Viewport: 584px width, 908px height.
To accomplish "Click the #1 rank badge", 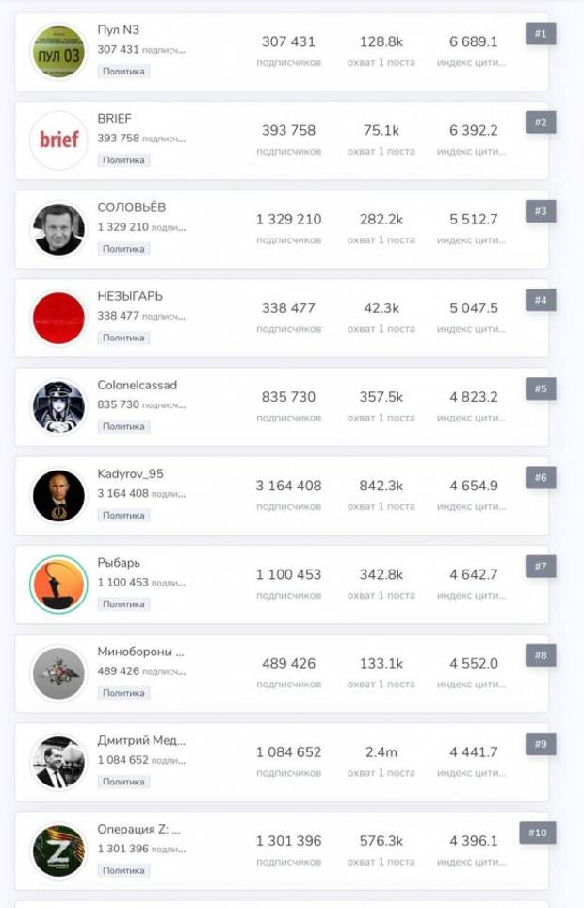I will tap(541, 34).
